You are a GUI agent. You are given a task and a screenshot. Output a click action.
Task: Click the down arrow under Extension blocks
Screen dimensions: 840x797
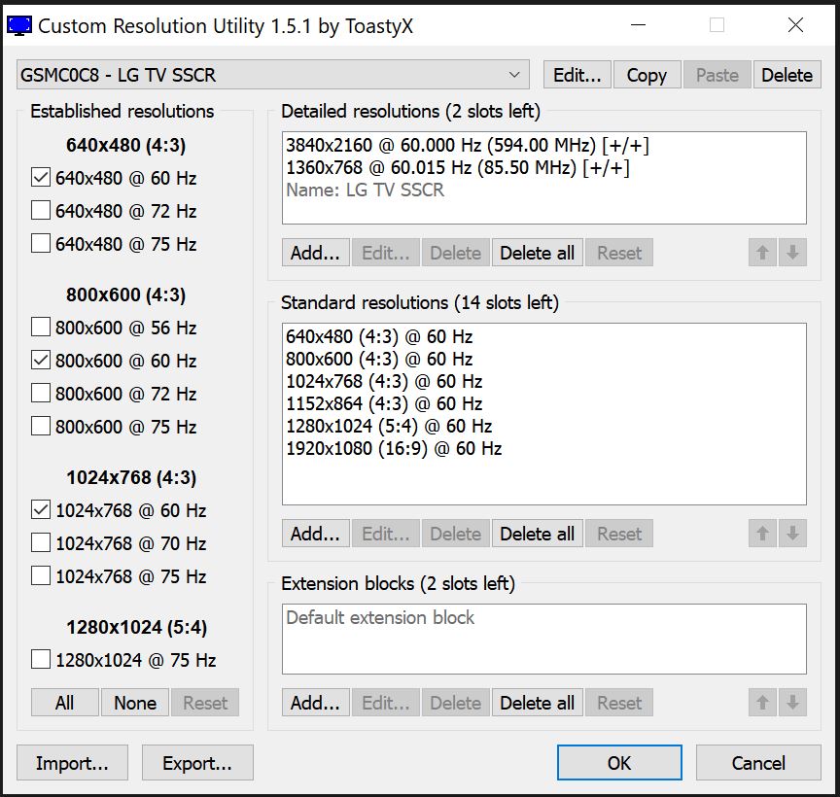[x=792, y=702]
